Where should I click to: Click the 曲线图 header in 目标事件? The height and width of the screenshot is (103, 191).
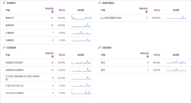[176, 55]
